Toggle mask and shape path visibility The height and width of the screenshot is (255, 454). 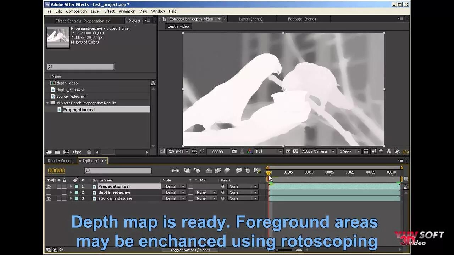point(202,151)
